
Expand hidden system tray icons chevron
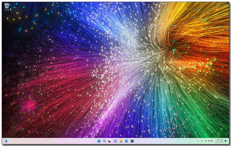[x=198, y=141]
